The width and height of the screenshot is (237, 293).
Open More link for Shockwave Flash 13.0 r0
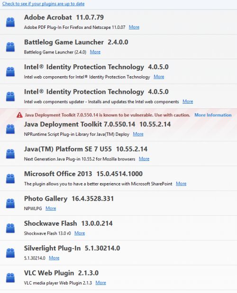[x=80, y=233]
